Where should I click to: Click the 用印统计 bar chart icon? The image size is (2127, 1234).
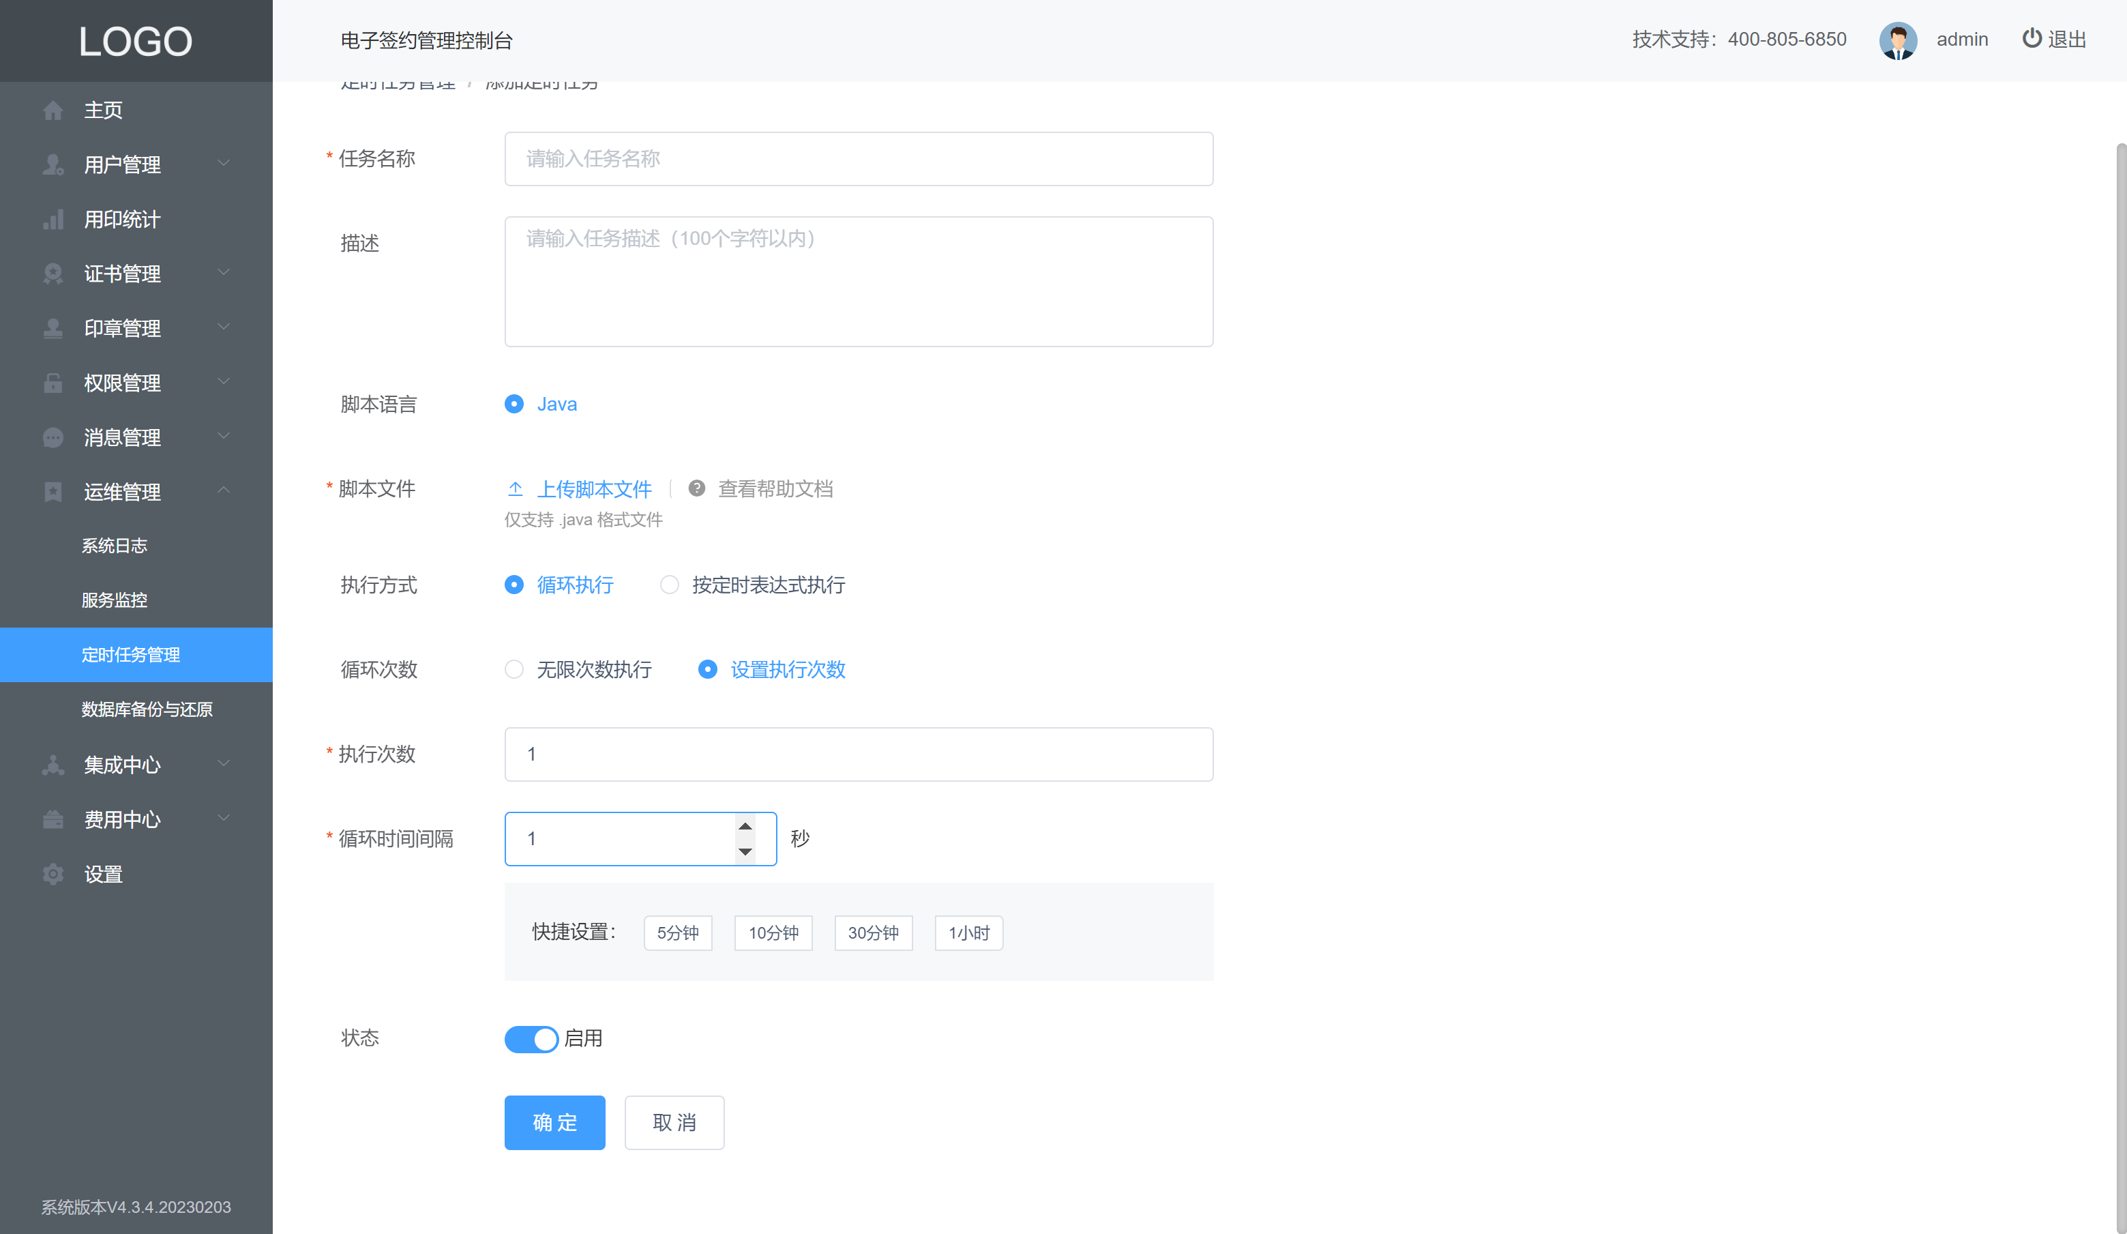point(53,220)
